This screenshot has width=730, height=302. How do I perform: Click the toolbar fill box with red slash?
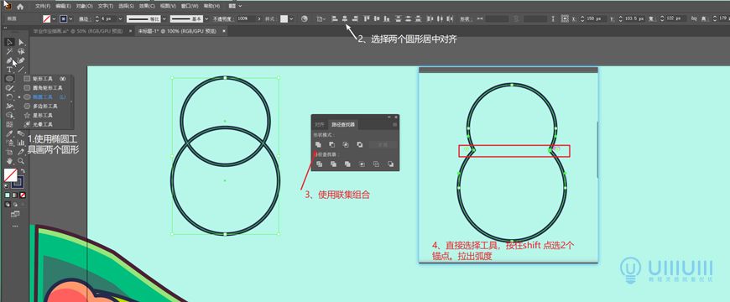click(10, 175)
